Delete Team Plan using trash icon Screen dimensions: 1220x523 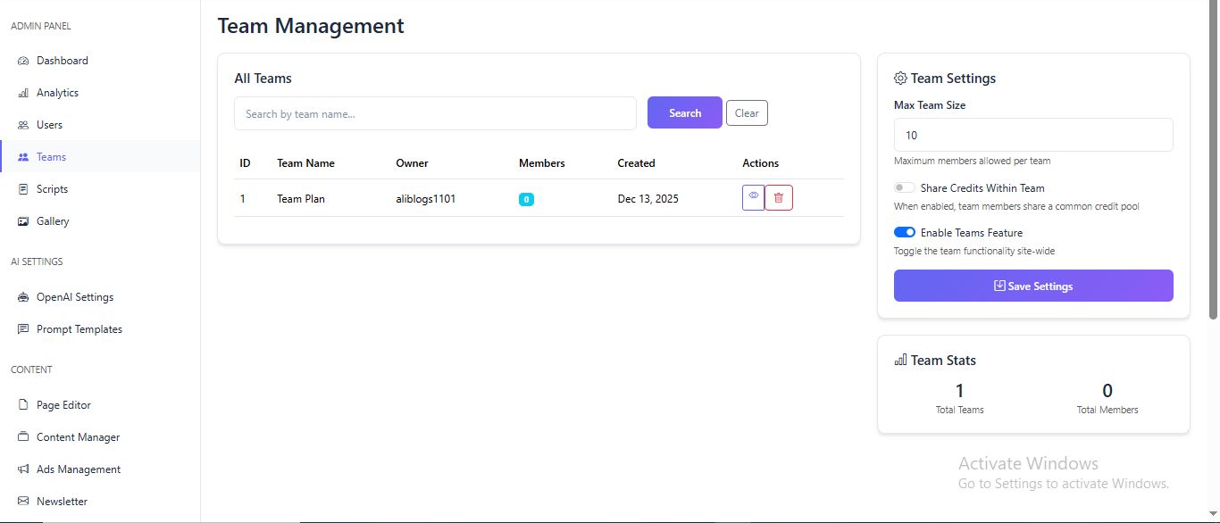tap(779, 198)
